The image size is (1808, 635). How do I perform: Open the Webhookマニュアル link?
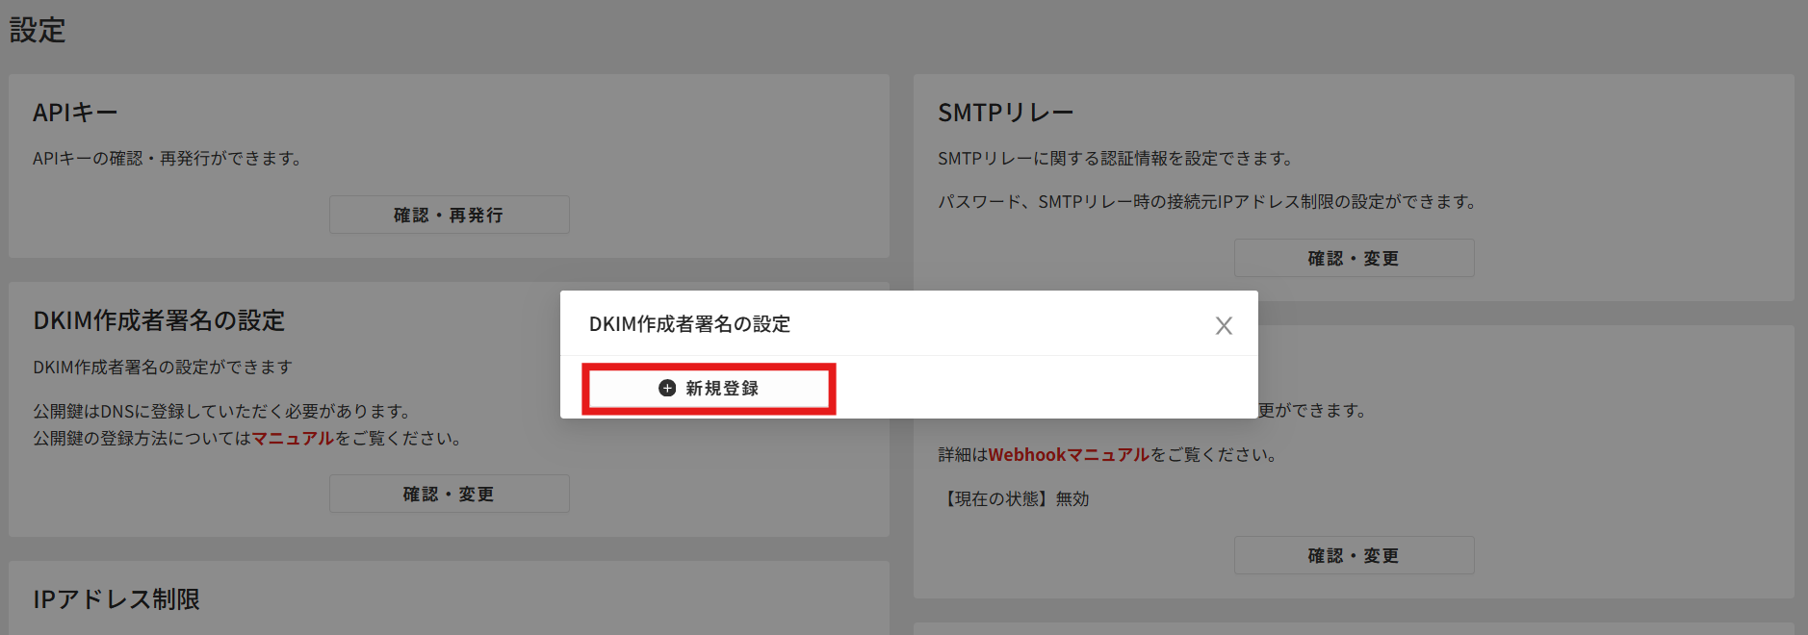[1069, 455]
